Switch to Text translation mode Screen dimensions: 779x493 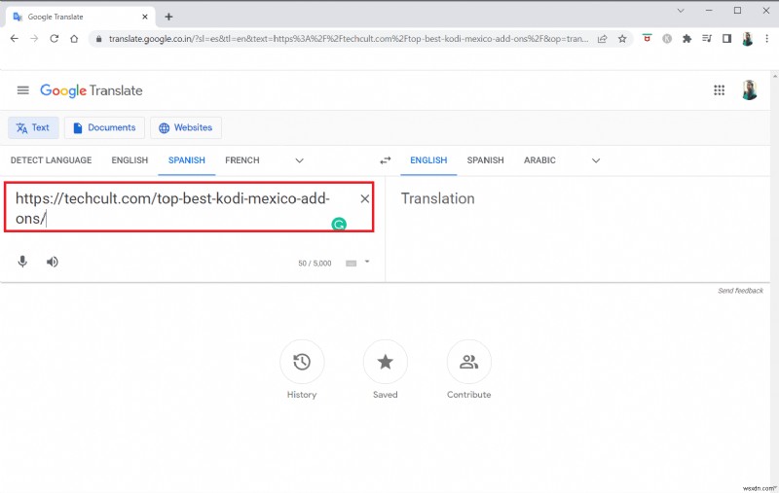click(33, 128)
